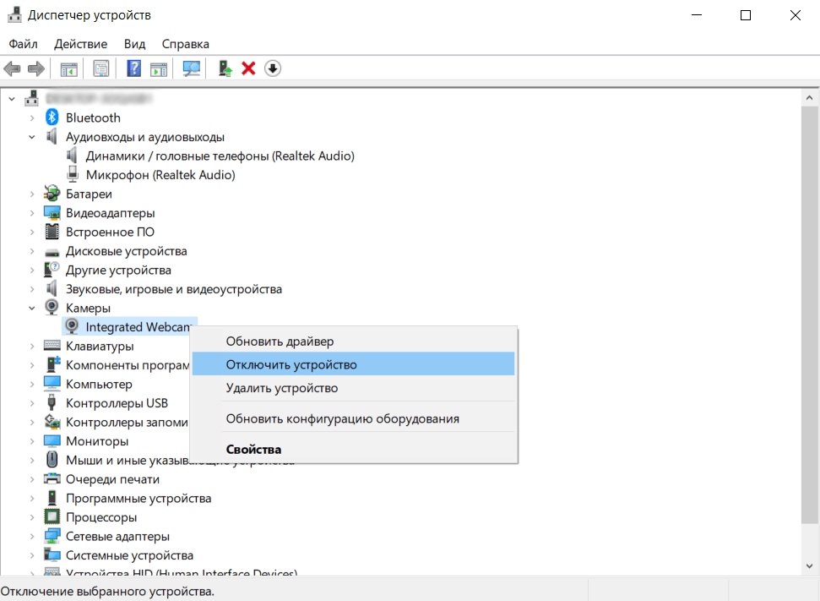
Task: Open the Файл menu
Action: coord(22,43)
